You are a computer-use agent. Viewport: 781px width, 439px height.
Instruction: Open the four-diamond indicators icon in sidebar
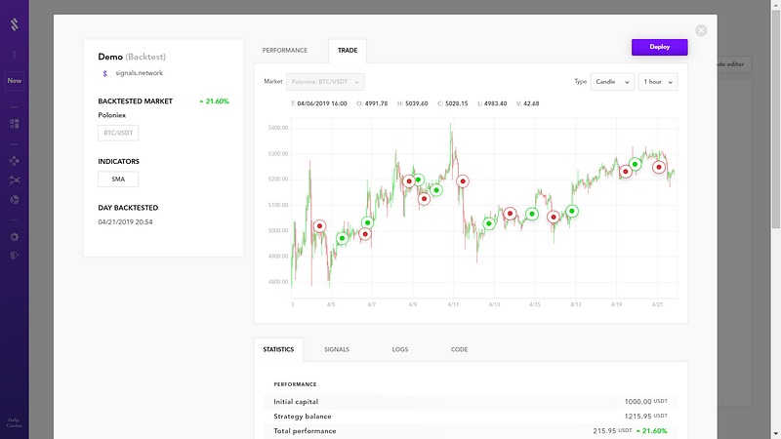(x=15, y=161)
